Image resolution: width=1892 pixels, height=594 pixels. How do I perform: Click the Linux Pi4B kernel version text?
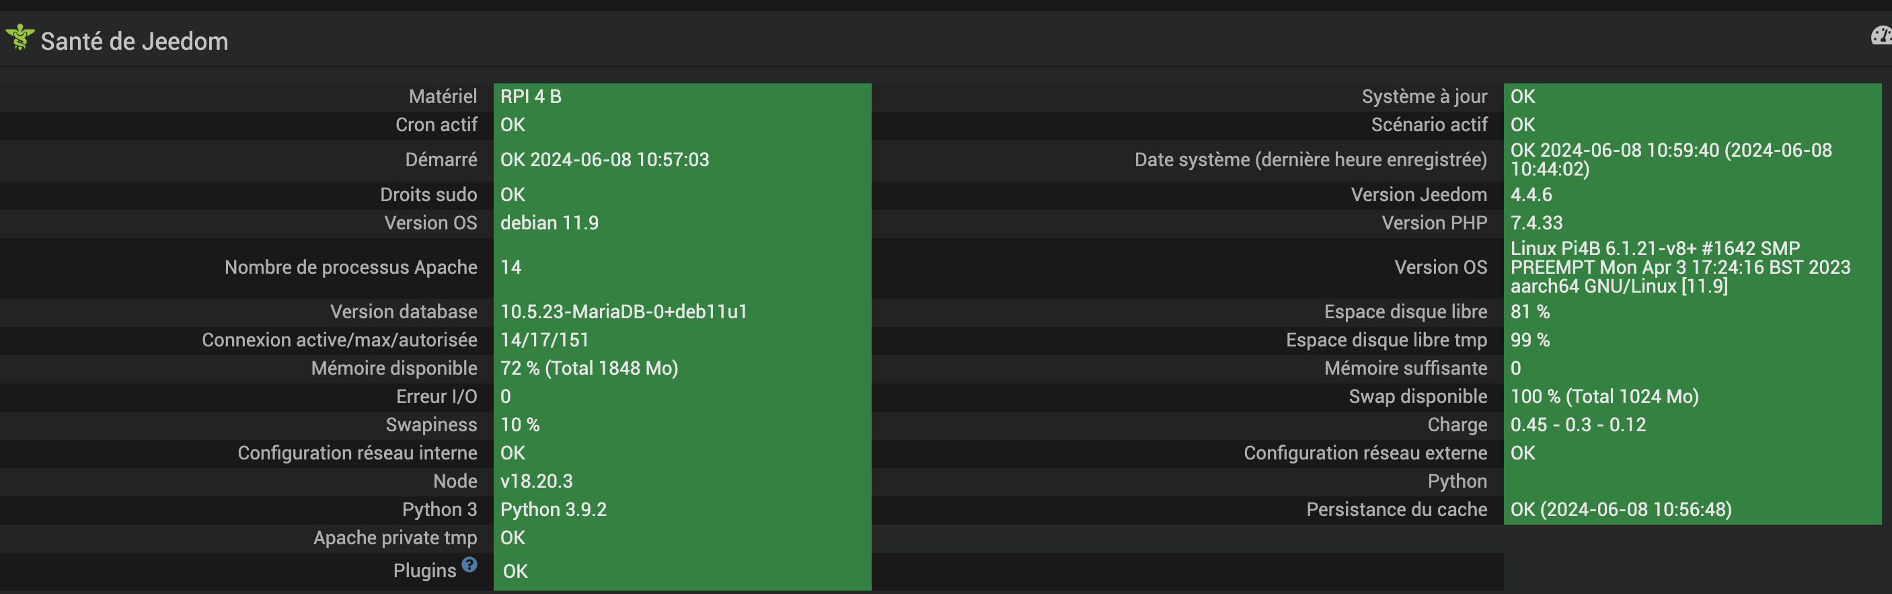1679,267
